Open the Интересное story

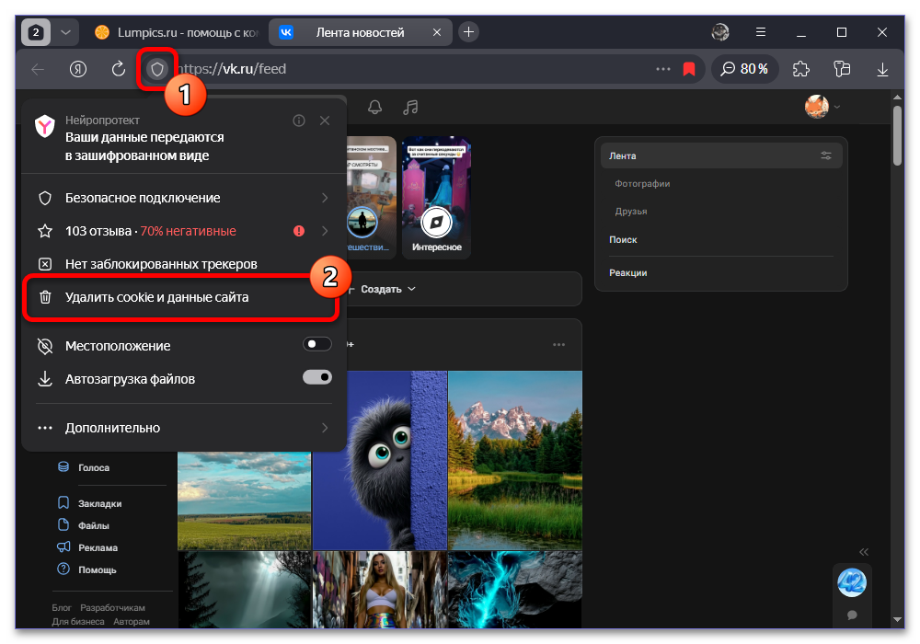tap(436, 197)
